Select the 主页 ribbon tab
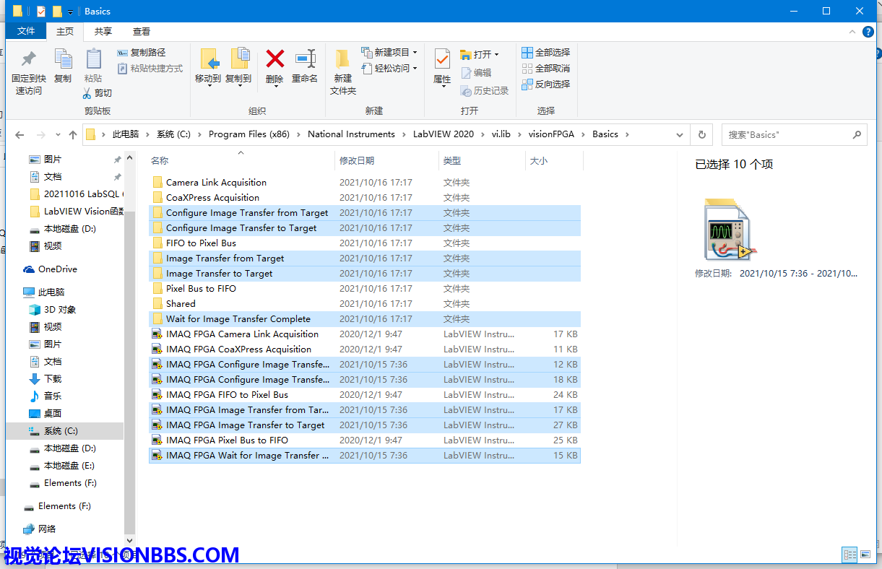This screenshot has height=569, width=882. [x=65, y=31]
